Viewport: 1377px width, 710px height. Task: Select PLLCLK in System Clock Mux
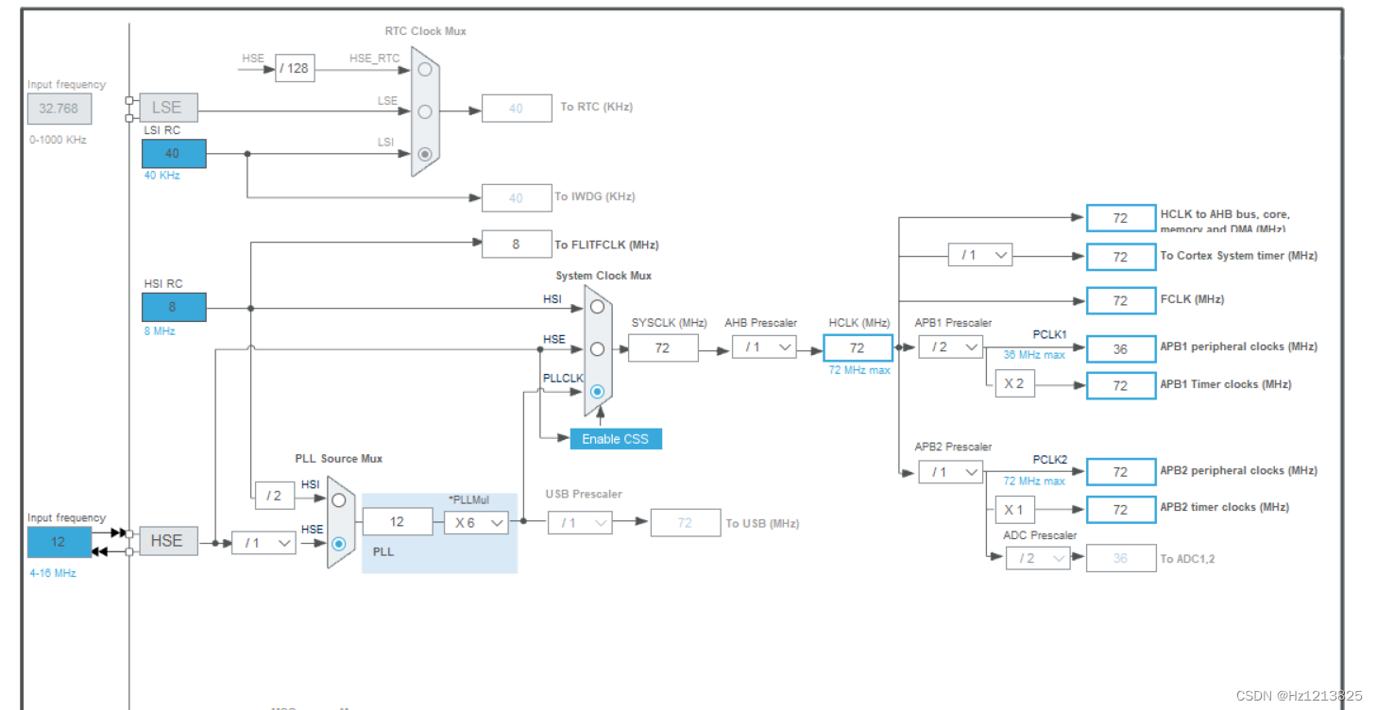click(597, 391)
